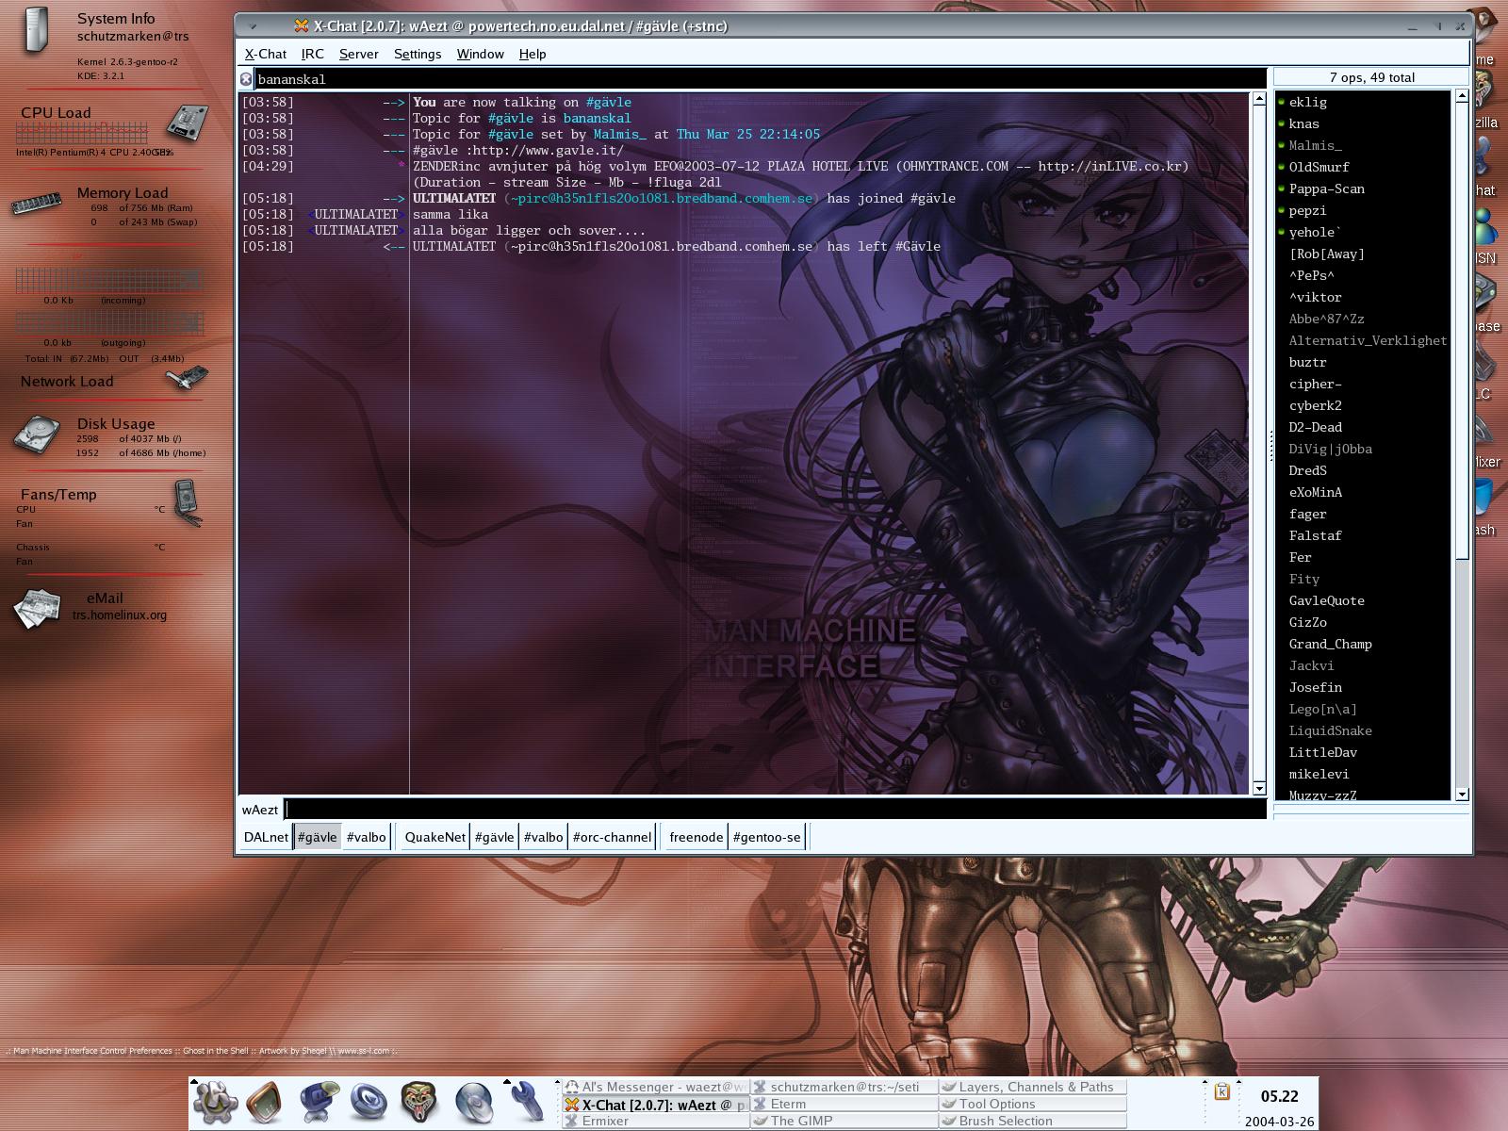
Task: Click the CPU Load processor chip icon
Action: [188, 123]
